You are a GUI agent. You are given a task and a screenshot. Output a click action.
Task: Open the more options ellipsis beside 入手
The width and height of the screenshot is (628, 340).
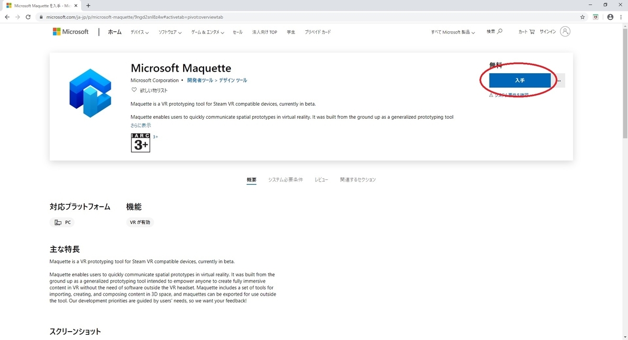559,81
